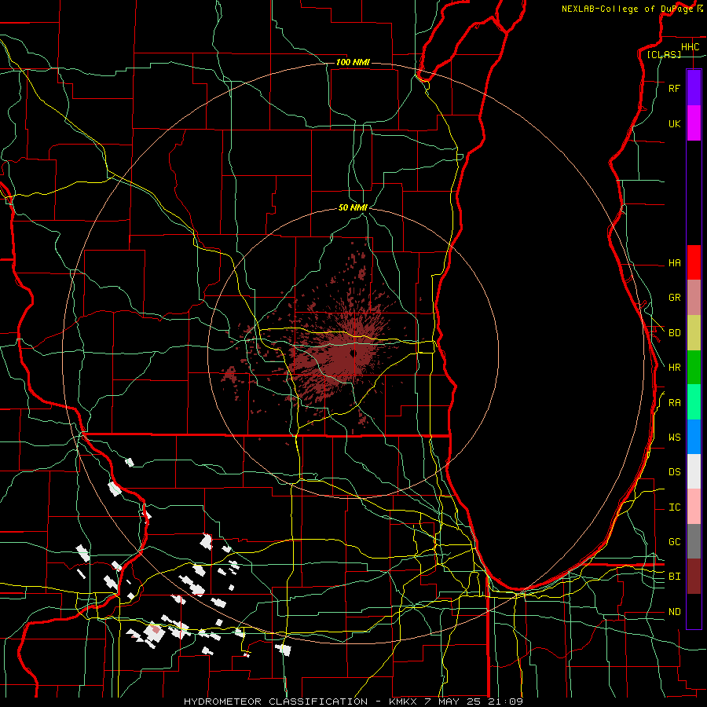Pick the dark green HR legend swatch
707x707 pixels.
coord(694,368)
